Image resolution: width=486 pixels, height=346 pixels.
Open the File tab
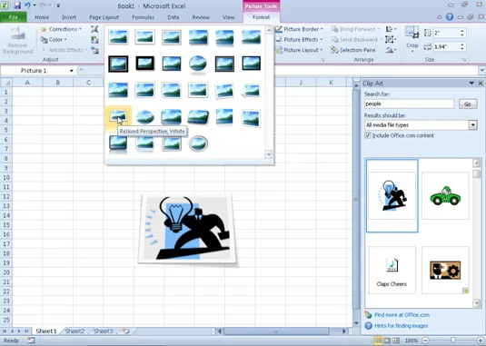(x=14, y=17)
